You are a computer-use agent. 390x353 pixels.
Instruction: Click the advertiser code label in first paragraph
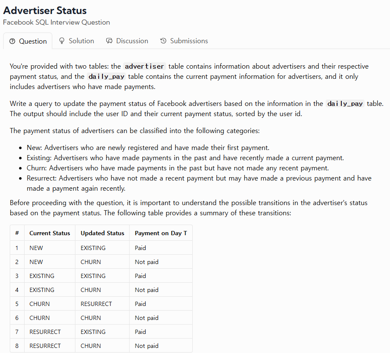144,67
